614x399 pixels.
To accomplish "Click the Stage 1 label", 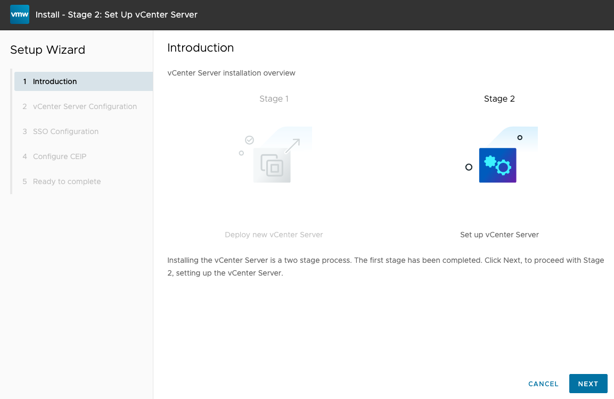I will (274, 98).
